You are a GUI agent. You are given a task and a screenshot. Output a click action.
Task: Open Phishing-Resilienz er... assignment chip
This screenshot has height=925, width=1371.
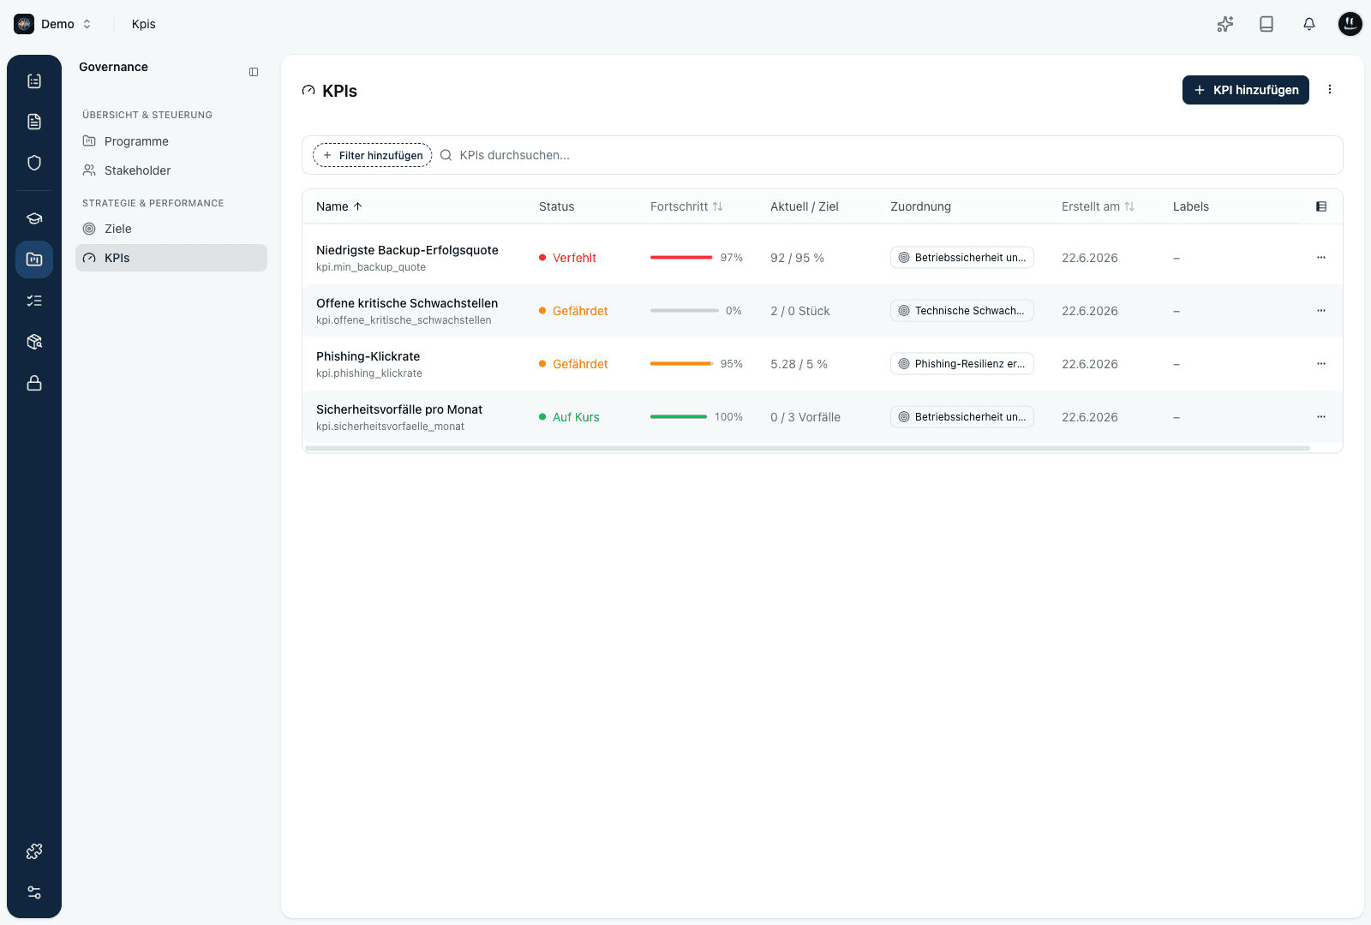(x=962, y=364)
